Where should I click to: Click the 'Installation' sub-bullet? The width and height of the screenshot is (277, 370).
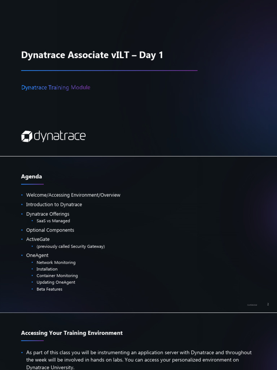(47, 269)
